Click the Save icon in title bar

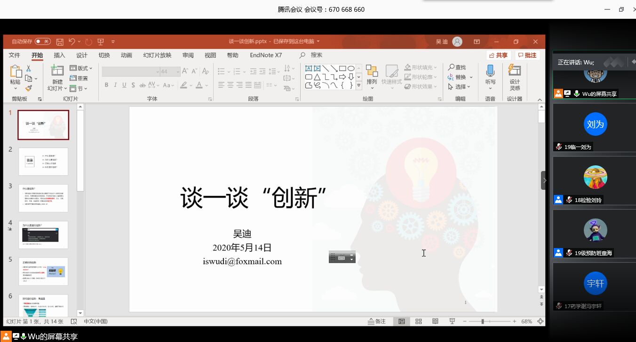point(60,42)
